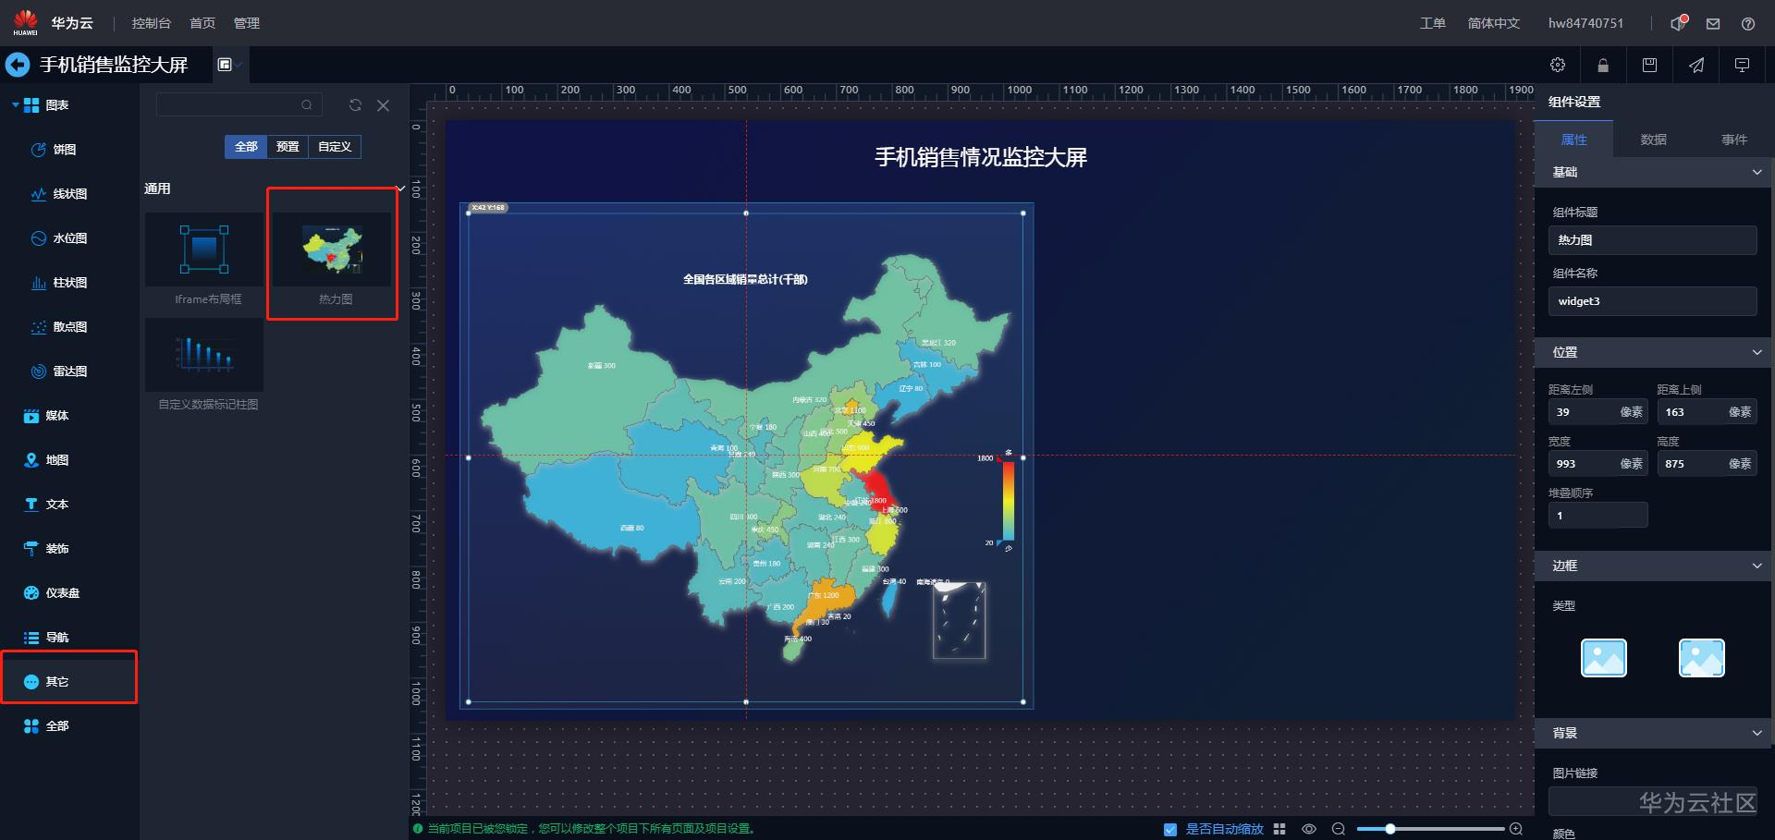Screen dimensions: 1775x840
Task: Switch to the 属性 tab
Action: pyautogui.click(x=1573, y=140)
